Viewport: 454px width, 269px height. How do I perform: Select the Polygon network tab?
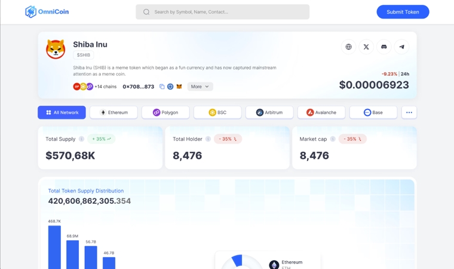(x=165, y=112)
